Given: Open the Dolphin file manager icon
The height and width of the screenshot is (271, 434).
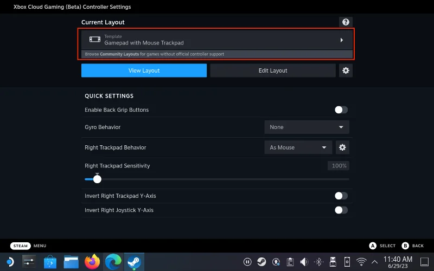Looking at the screenshot, I should tap(72, 262).
